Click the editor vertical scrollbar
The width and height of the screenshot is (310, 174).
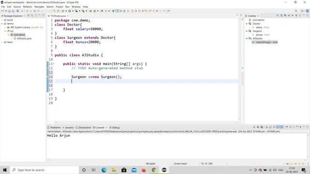240,69
